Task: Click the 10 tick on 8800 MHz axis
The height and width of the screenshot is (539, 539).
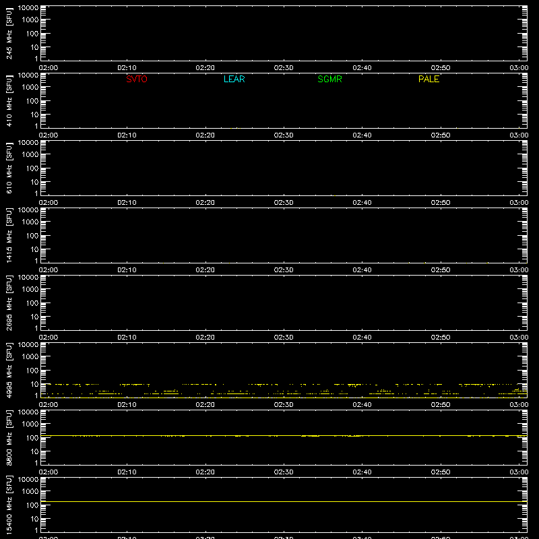Action: 34,451
